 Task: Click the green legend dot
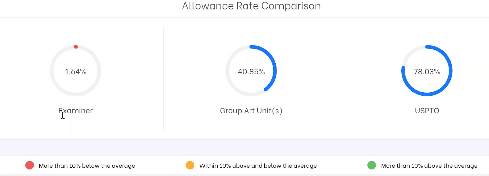[x=372, y=165]
